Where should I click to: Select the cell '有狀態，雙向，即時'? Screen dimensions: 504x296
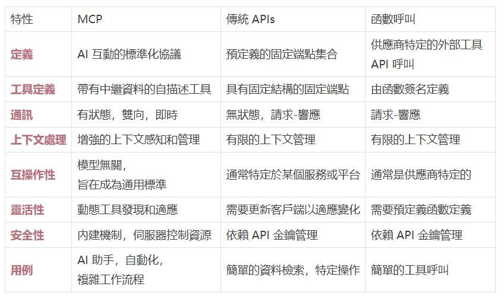coord(127,115)
